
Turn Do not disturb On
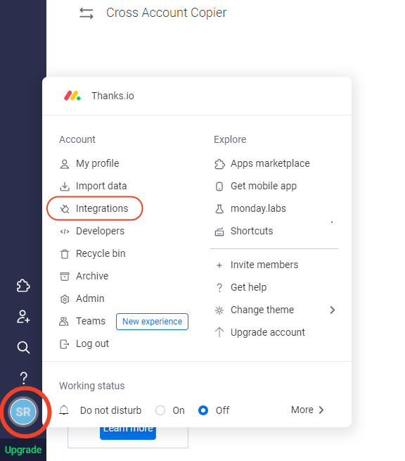tap(160, 410)
